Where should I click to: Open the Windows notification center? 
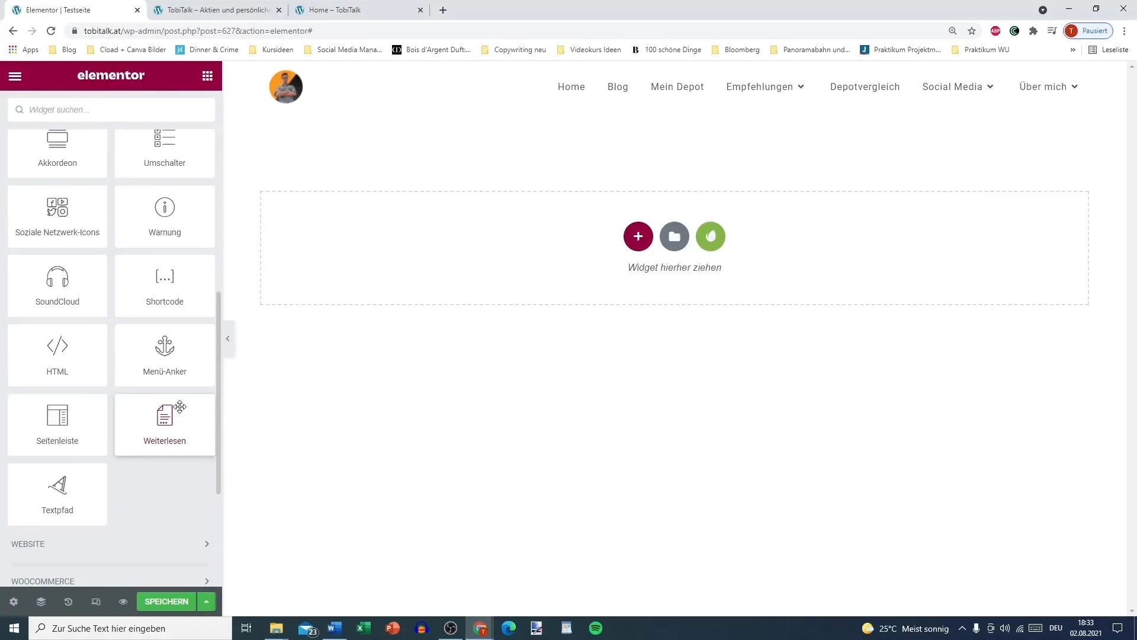(x=1117, y=628)
